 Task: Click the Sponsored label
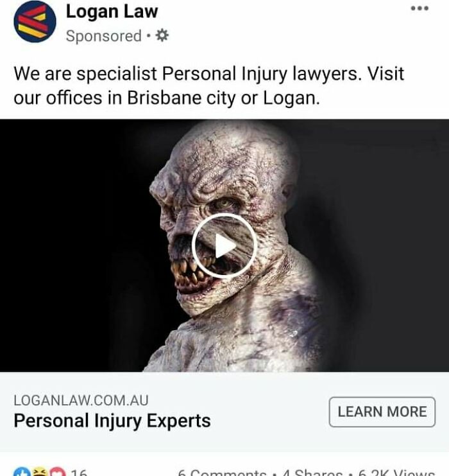[x=104, y=36]
